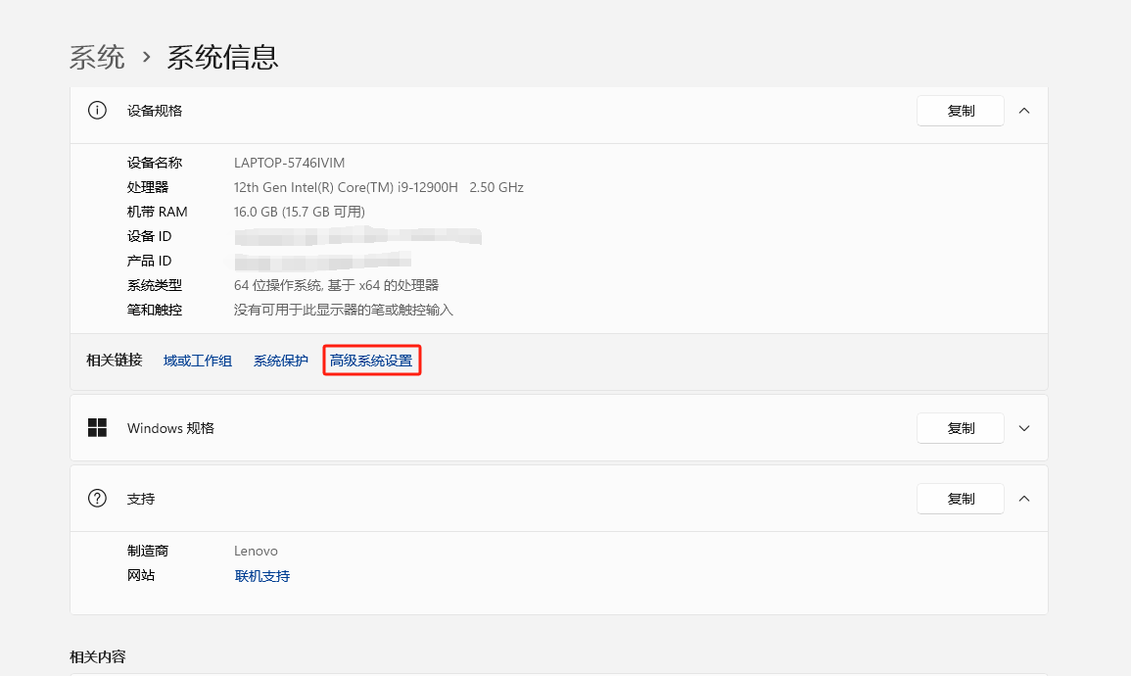The width and height of the screenshot is (1131, 676).
Task: Open the 系统保护 link
Action: [x=281, y=361]
